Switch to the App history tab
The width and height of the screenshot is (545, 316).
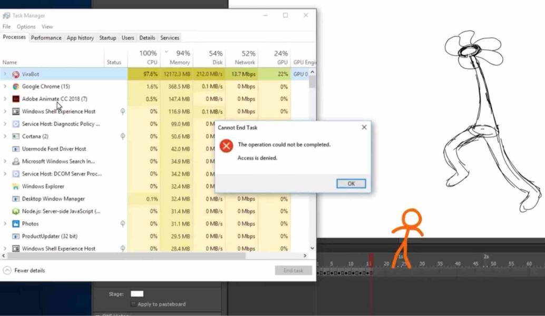tap(80, 38)
